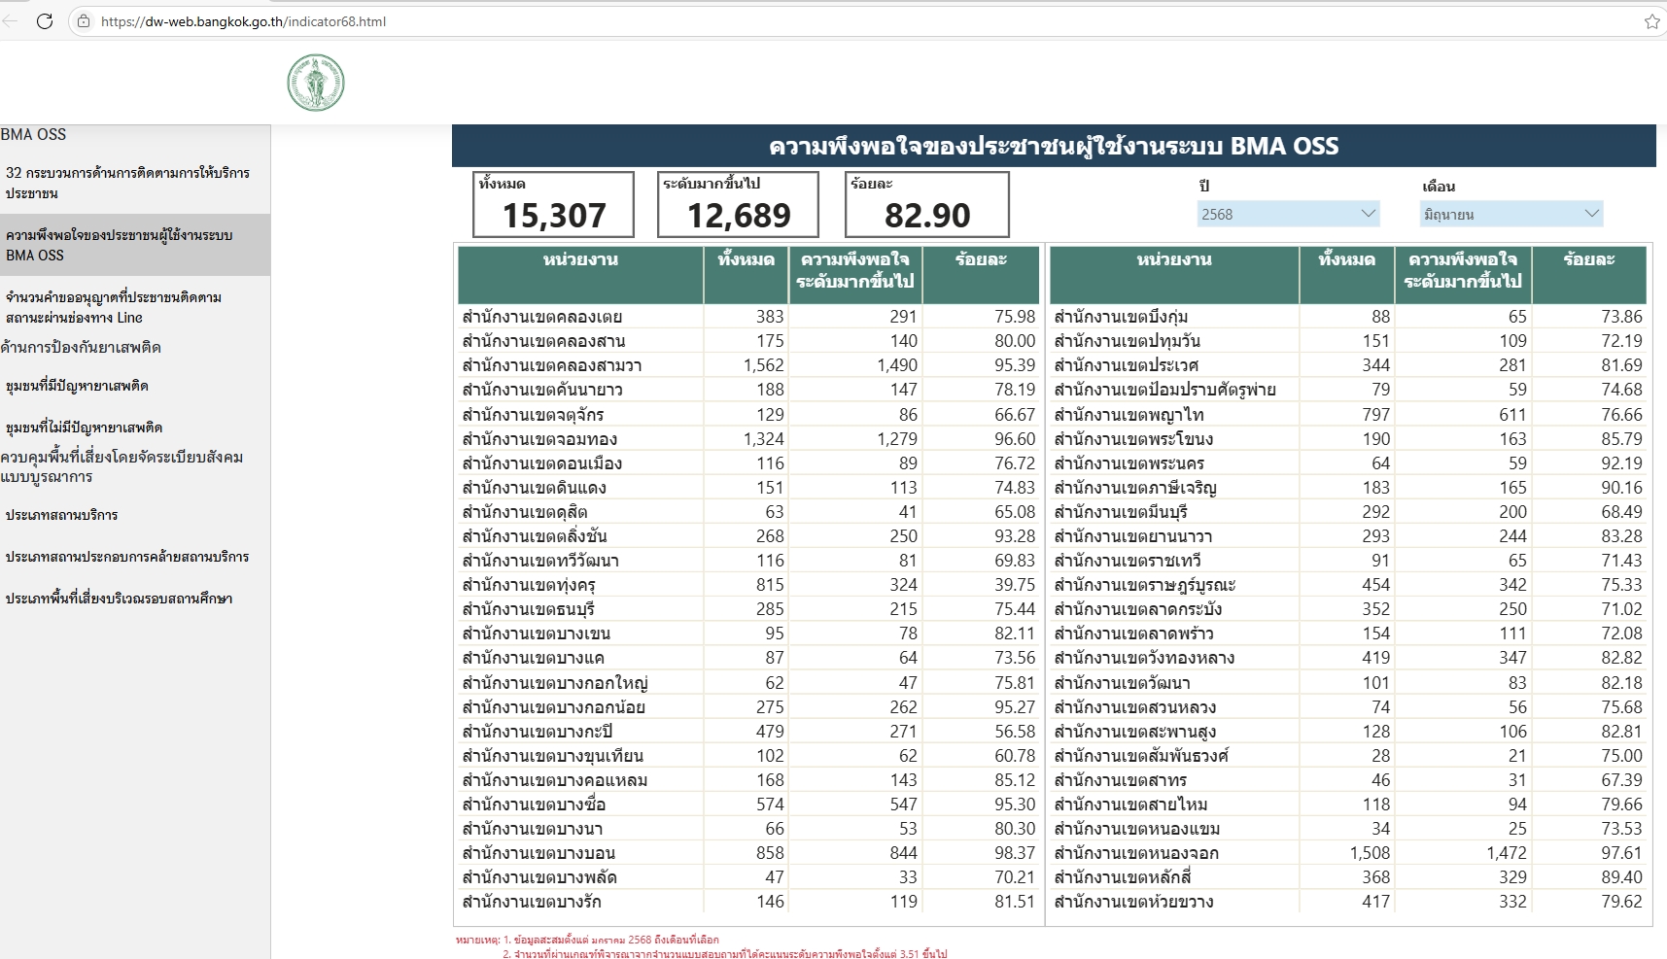The height and width of the screenshot is (959, 1667).
Task: Focus the browser address bar URL
Action: click(x=243, y=21)
